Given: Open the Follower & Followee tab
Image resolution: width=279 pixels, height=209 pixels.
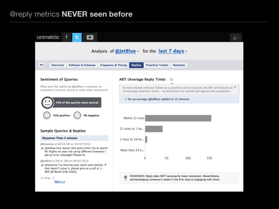Looking at the screenshot, I should [82, 65].
